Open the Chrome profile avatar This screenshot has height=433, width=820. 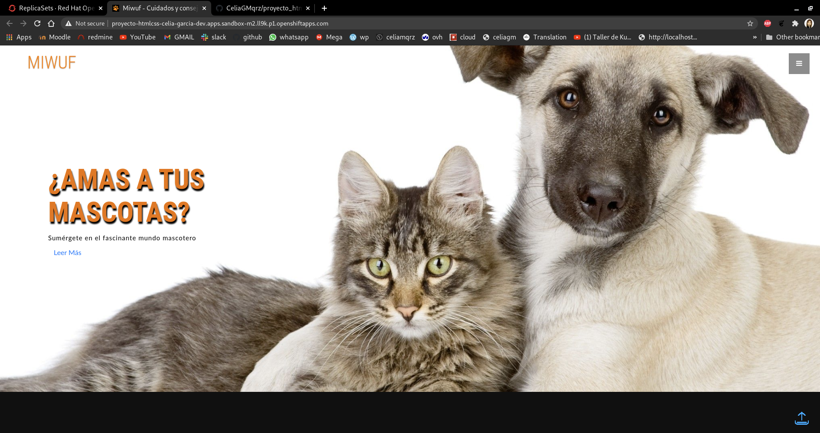pyautogui.click(x=809, y=23)
